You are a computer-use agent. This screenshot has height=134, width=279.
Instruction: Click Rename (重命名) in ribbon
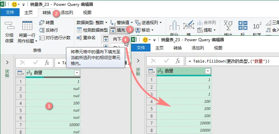(x=86, y=38)
